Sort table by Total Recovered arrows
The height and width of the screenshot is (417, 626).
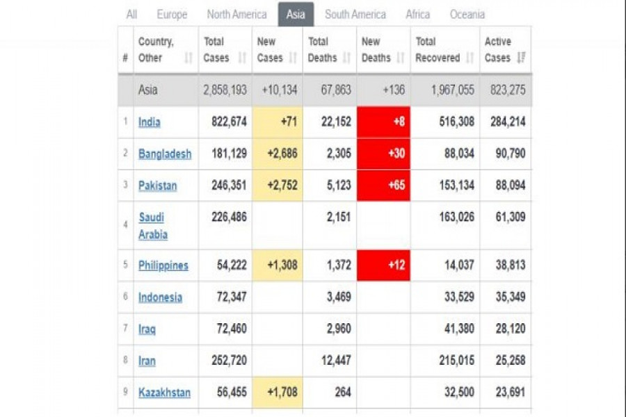(470, 58)
